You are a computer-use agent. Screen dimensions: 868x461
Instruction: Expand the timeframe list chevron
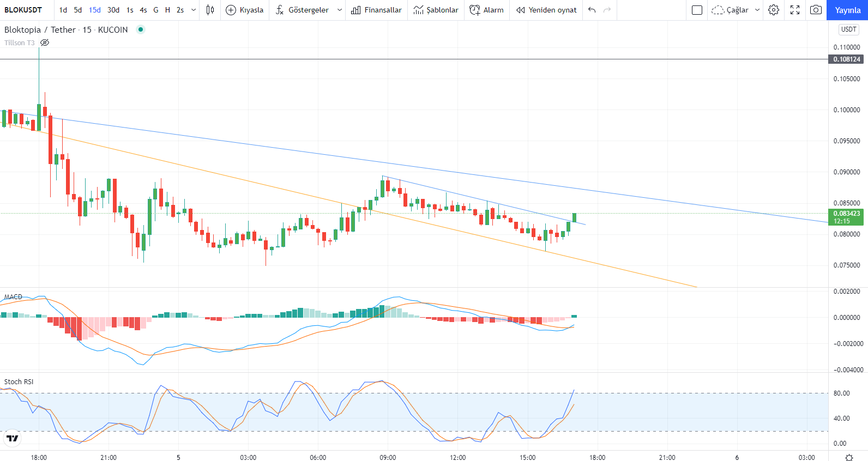coord(194,10)
